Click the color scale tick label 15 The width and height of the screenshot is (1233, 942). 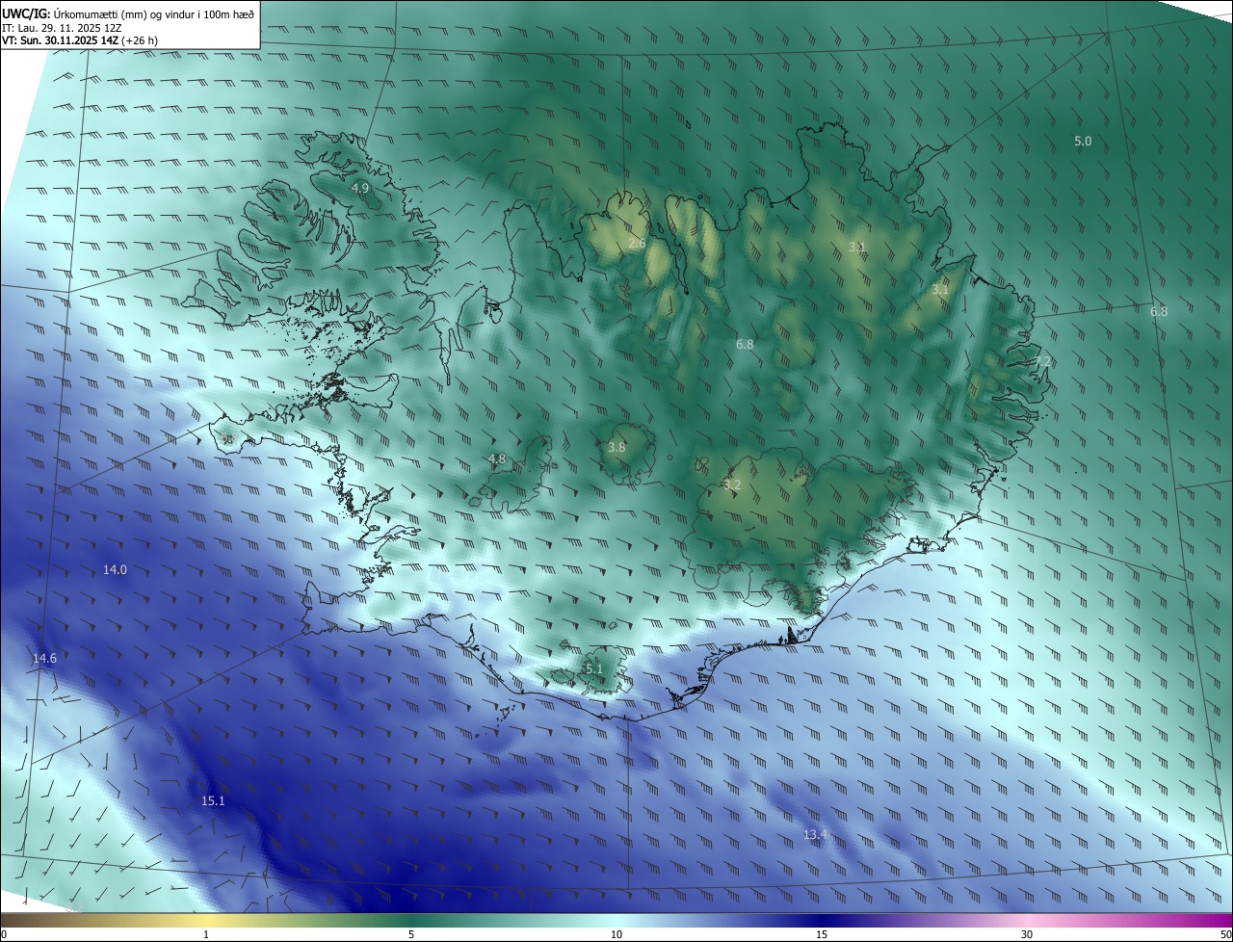point(822,934)
